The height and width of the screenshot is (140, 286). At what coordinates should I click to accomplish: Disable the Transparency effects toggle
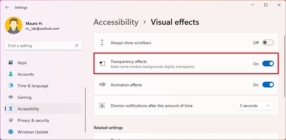click(268, 64)
